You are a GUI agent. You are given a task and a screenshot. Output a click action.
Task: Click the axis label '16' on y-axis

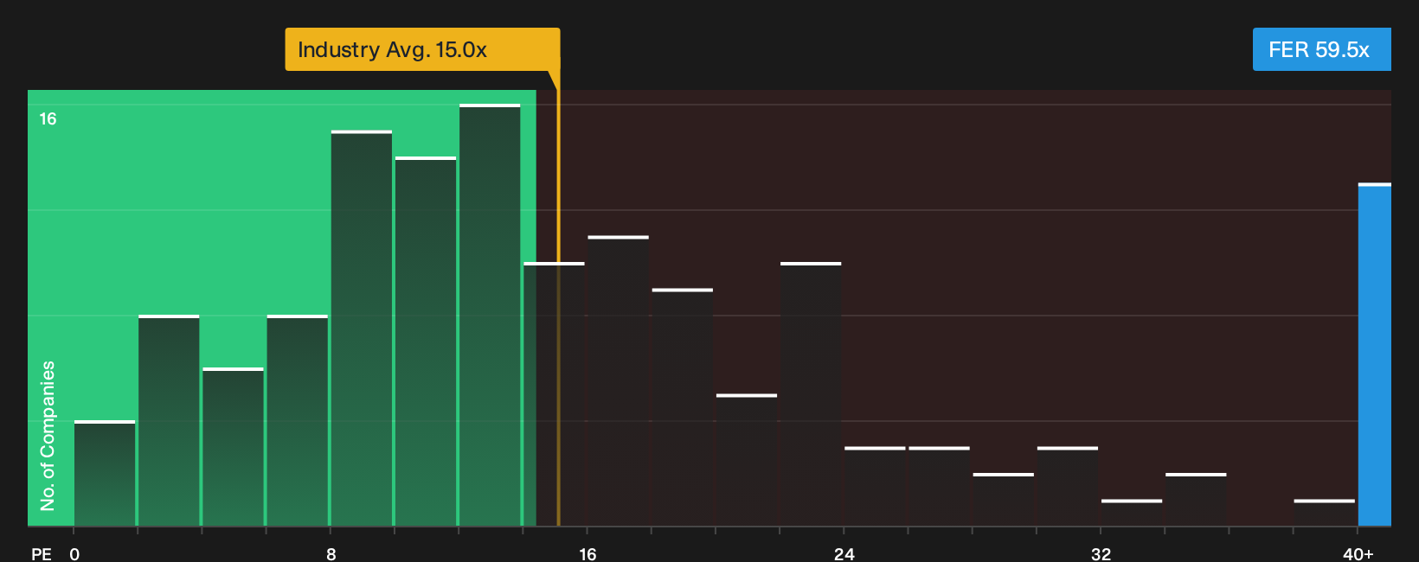(48, 119)
